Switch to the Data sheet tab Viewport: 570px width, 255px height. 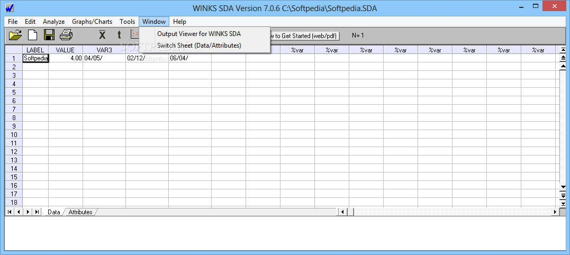(54, 212)
